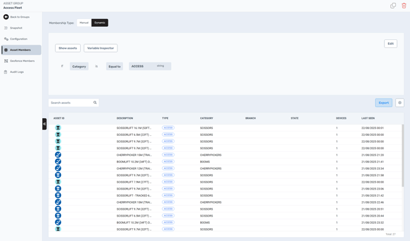Viewport: 410px width, 241px height.
Task: Click description text 'SCISSORLIFT - TRACKED 6...'
Action: point(134,196)
